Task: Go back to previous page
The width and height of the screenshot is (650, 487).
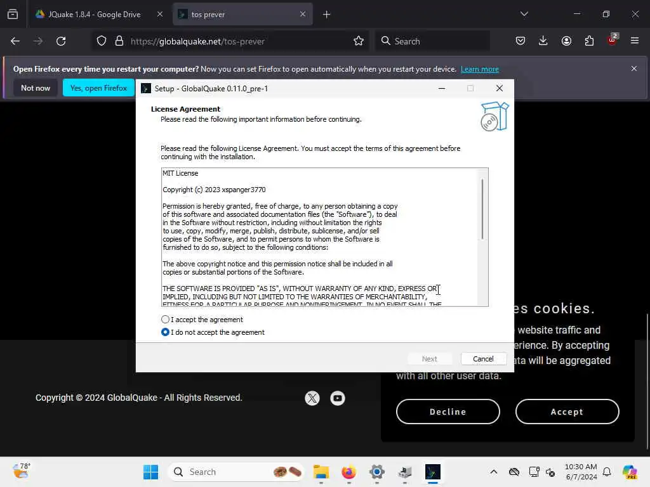Action: pyautogui.click(x=15, y=41)
